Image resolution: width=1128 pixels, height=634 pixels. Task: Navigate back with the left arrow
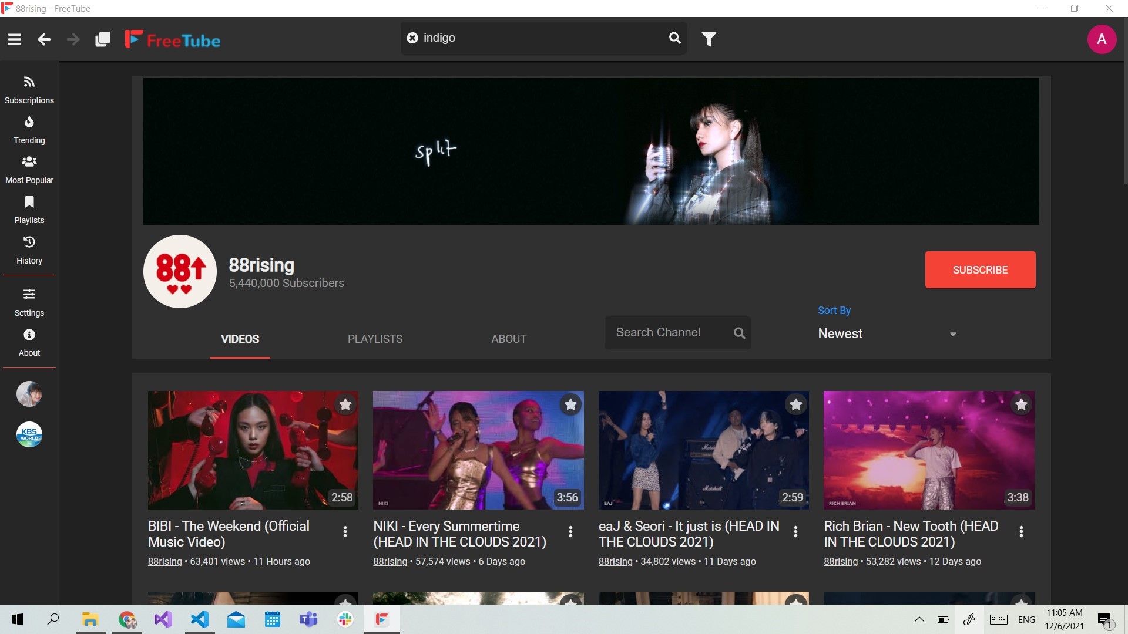[x=44, y=39]
